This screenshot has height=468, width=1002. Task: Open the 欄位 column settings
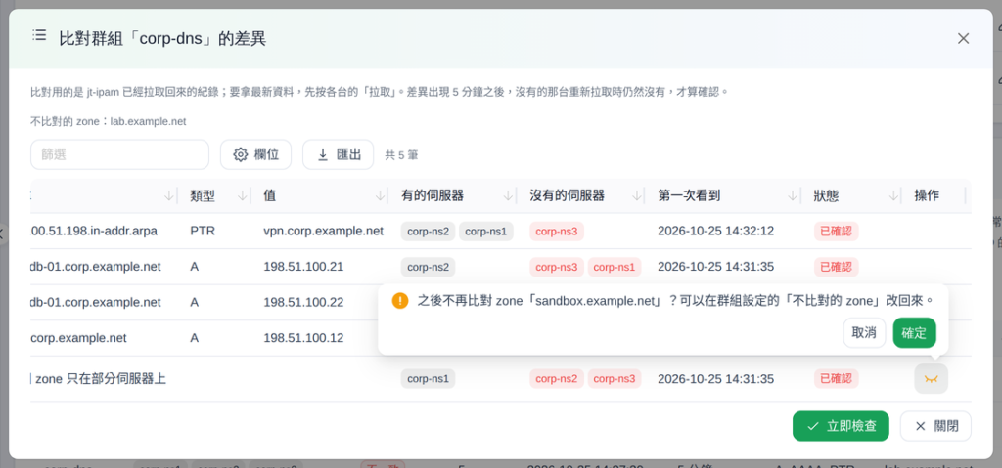pyautogui.click(x=255, y=154)
